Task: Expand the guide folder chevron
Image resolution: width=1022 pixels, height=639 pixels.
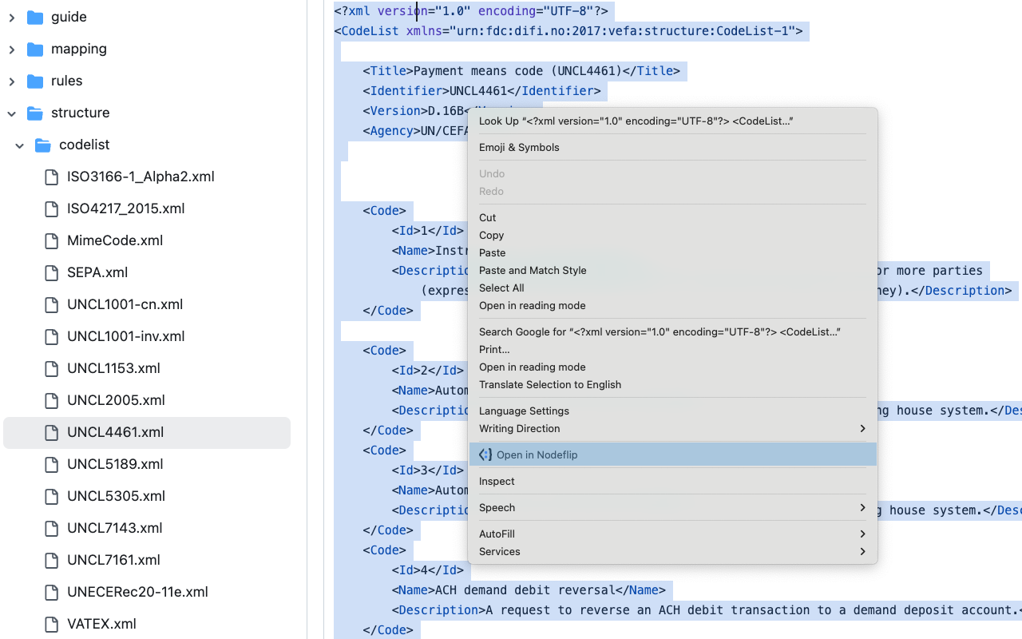Action: pos(11,17)
